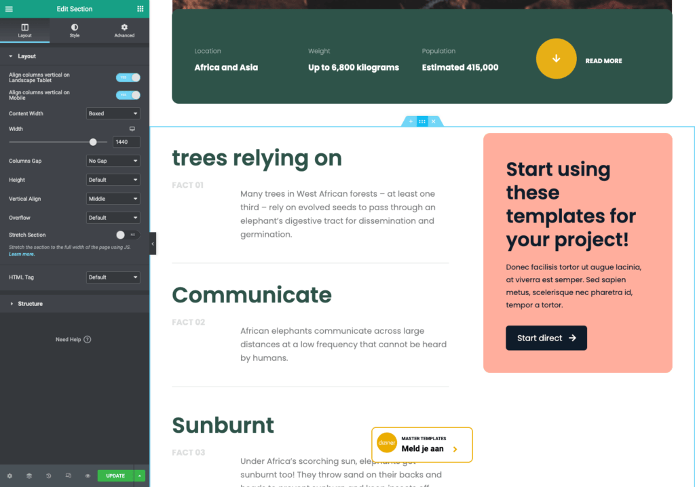695x487 pixels.
Task: Open the Navigator layers icon
Action: tap(29, 475)
